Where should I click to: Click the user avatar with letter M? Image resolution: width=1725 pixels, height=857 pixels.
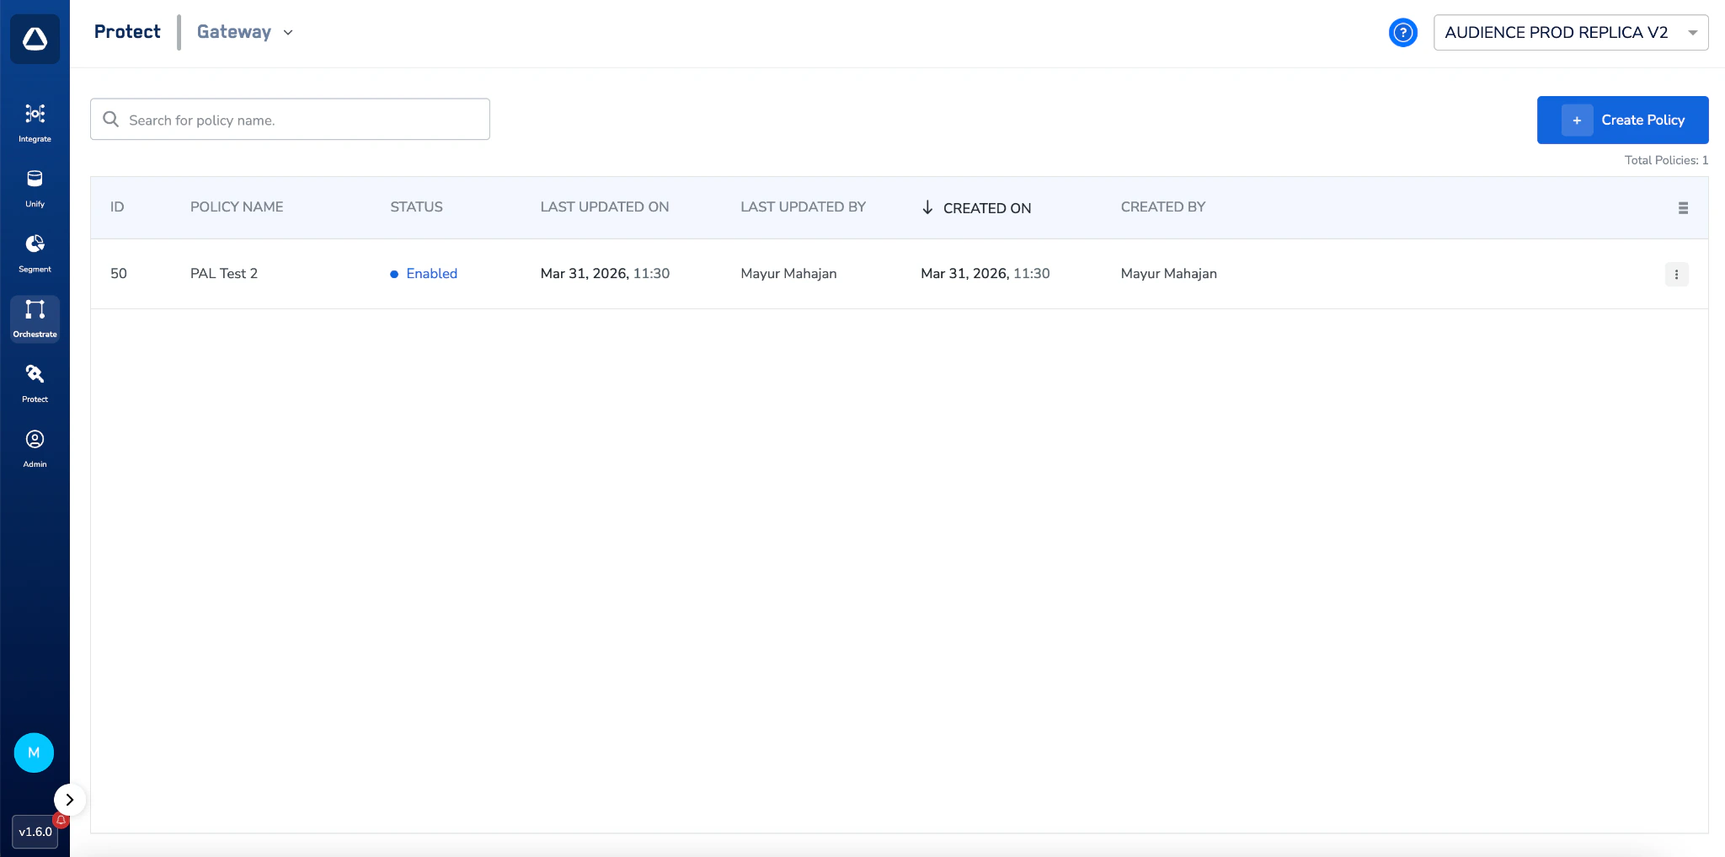[35, 753]
